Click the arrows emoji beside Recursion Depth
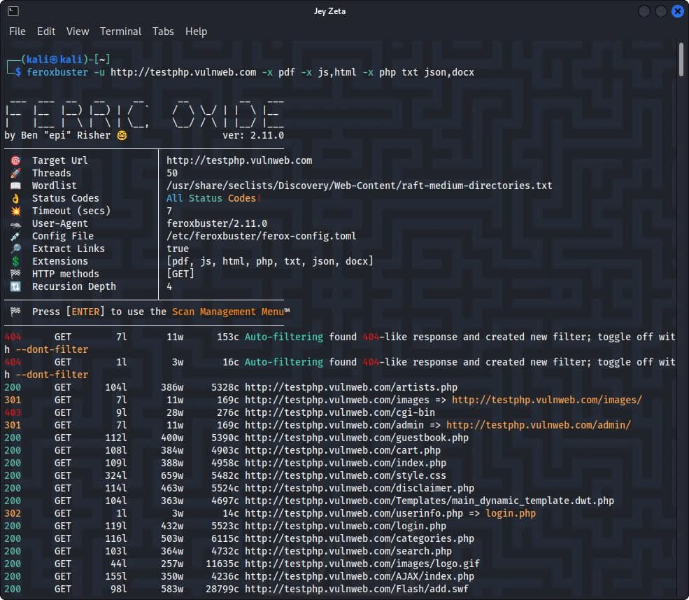 pos(15,286)
